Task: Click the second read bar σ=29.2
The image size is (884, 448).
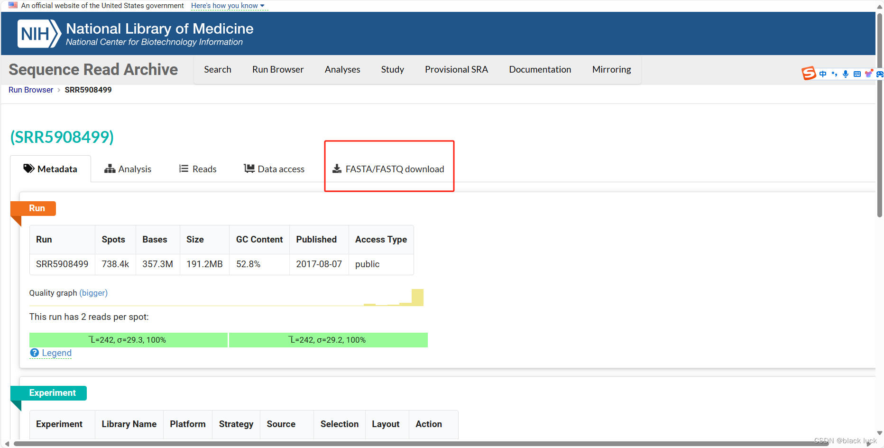Action: [328, 340]
